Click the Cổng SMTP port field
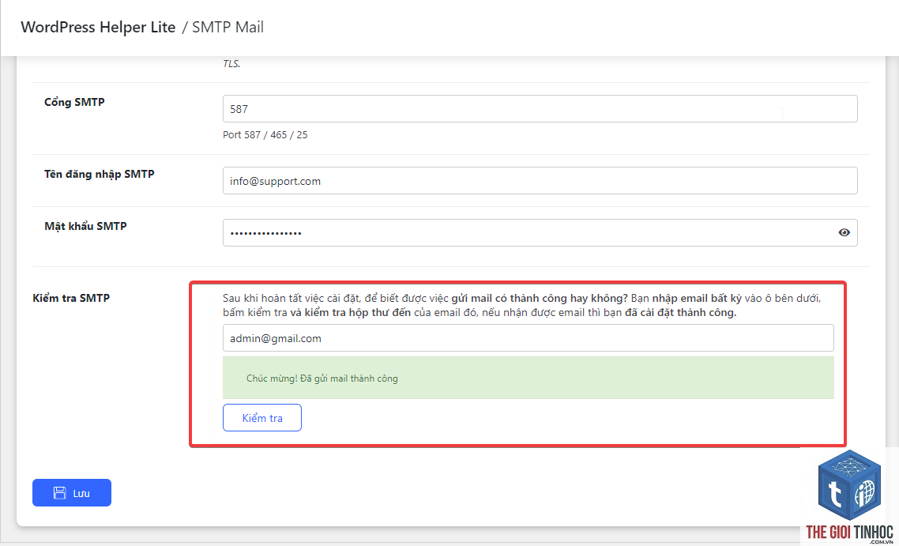Image resolution: width=899 pixels, height=546 pixels. click(540, 108)
